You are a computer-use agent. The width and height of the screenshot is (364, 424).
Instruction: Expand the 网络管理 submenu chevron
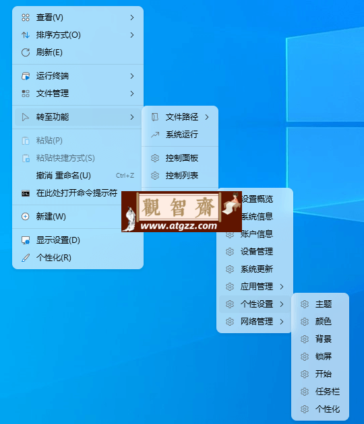282,322
